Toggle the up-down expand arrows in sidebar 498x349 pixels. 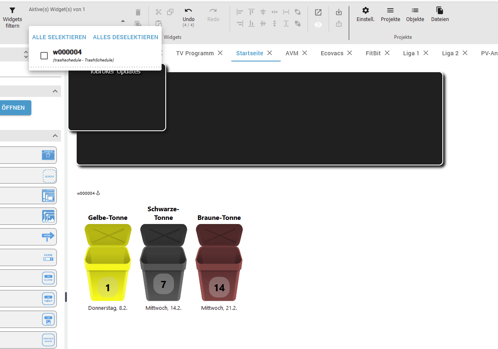(26, 54)
